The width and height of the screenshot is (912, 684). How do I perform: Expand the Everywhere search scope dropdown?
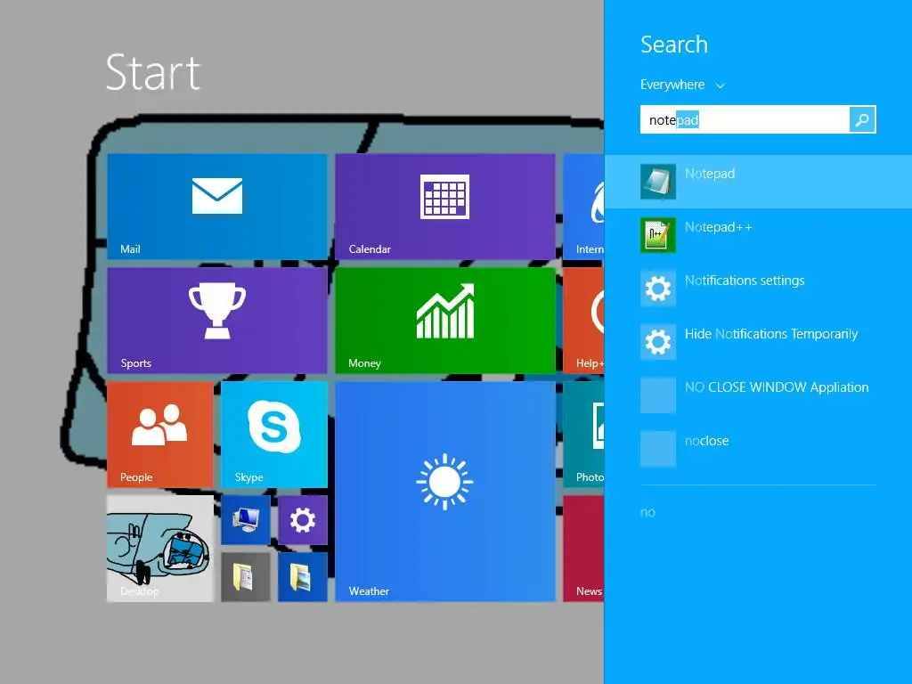click(x=682, y=85)
